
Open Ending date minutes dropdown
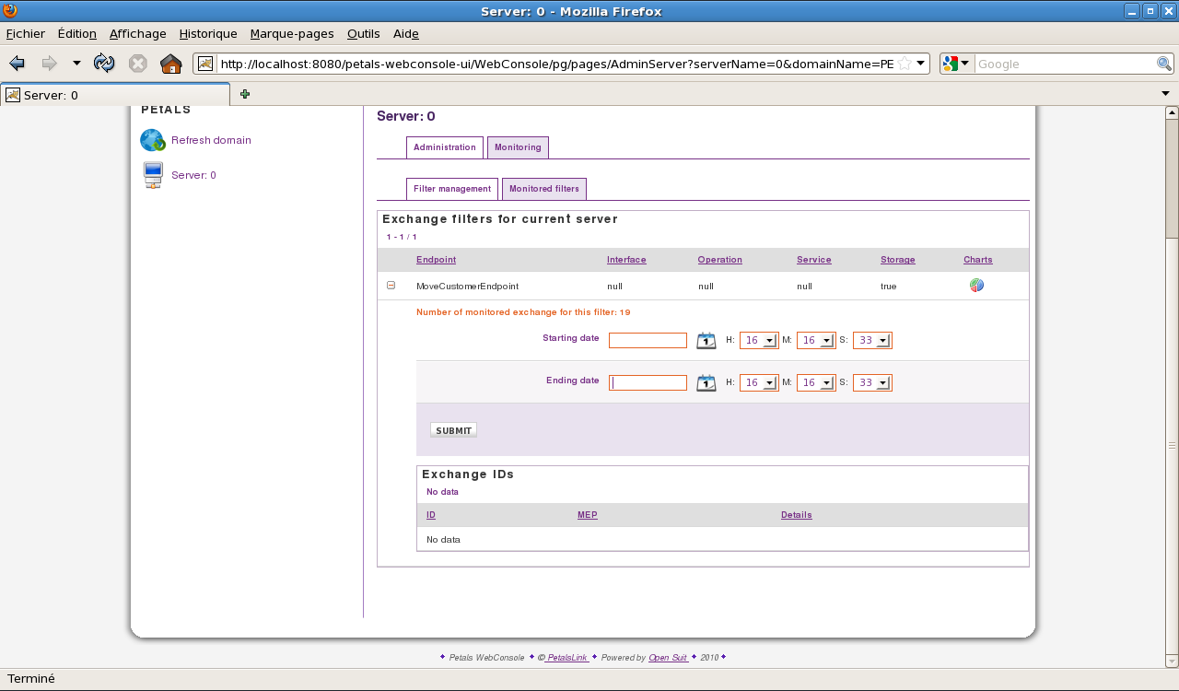click(816, 383)
